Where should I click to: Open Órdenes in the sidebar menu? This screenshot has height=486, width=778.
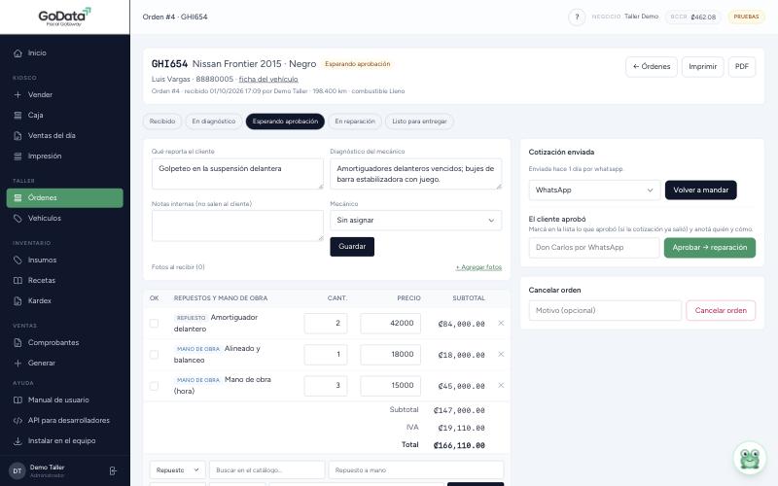65,198
